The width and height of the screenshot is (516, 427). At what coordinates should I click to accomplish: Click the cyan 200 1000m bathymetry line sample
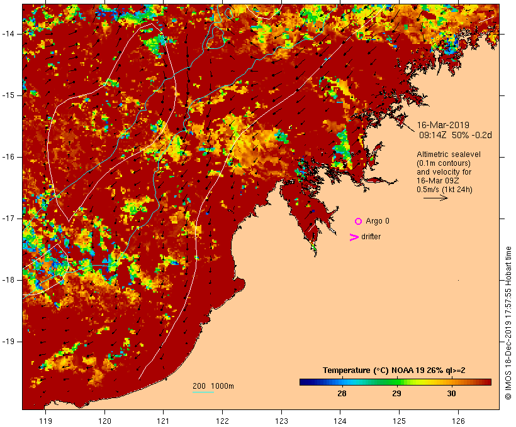[203, 392]
